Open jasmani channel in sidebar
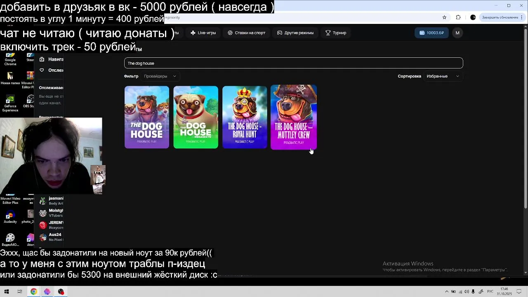Screen dimensions: 528x297 coord(51,201)
